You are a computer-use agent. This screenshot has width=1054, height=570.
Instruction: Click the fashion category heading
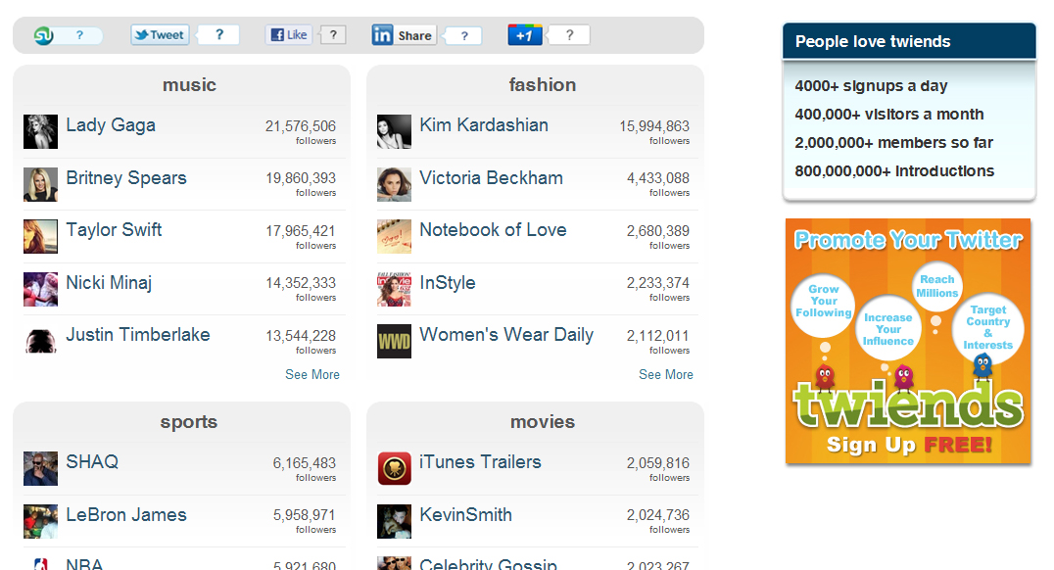click(543, 84)
